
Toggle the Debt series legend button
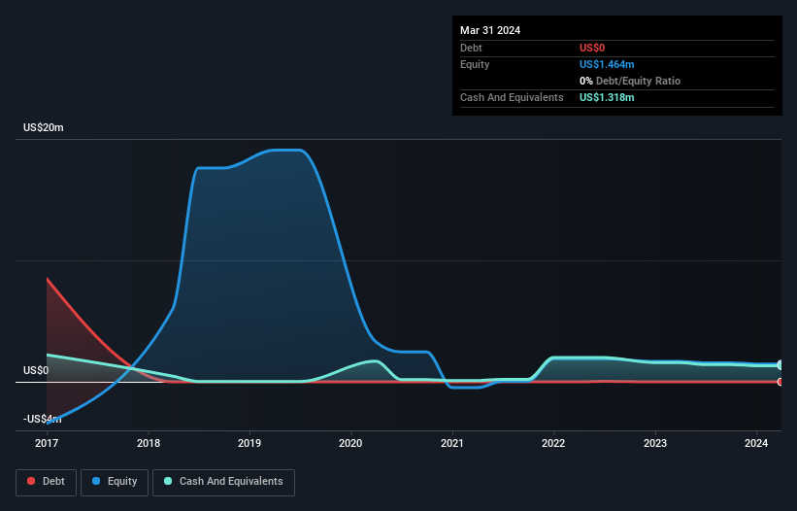[x=47, y=482]
